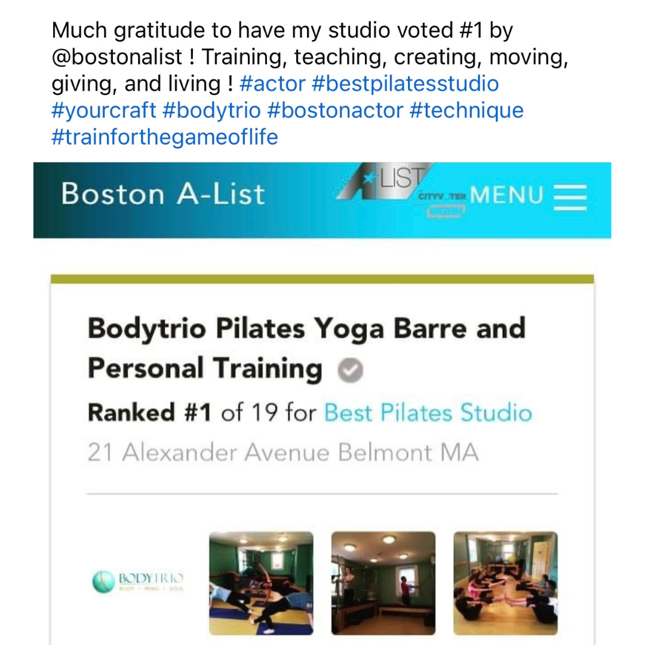645x645 pixels.
Task: Open the hamburger menu icon
Action: 570,197
